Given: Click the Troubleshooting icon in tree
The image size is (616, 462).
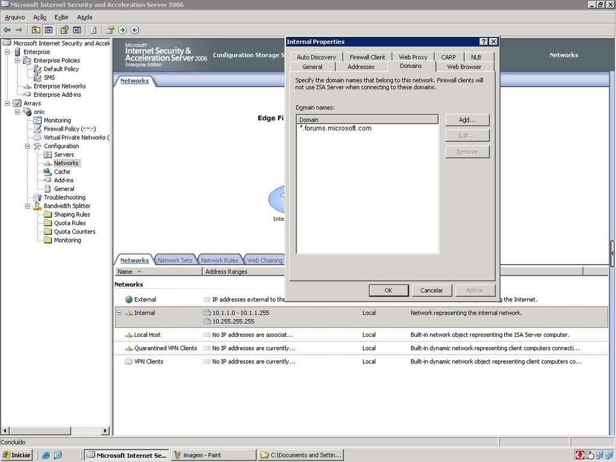Looking at the screenshot, I should point(37,197).
